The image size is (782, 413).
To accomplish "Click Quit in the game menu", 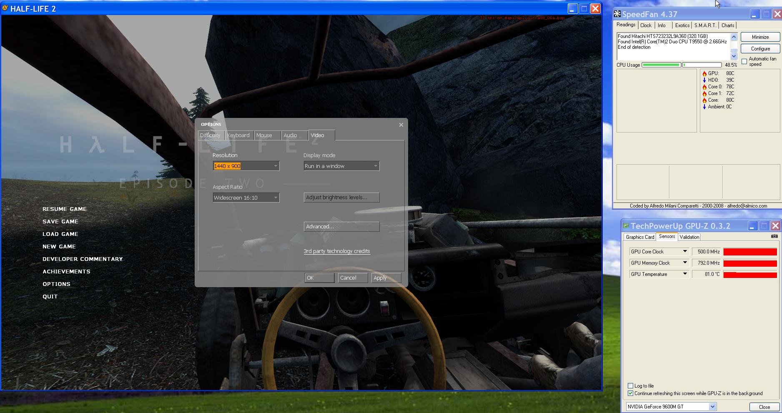I will (x=50, y=297).
